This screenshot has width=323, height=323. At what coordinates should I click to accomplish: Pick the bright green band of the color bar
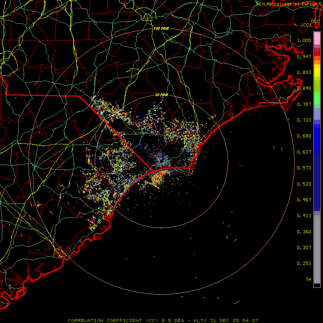[x=317, y=98]
